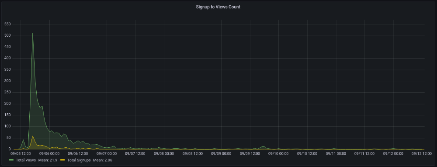Click the 09/10 12:00 x-axis label
The width and height of the screenshot is (437, 167).
point(308,153)
